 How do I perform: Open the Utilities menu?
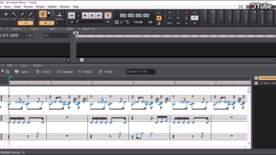[52, 7]
